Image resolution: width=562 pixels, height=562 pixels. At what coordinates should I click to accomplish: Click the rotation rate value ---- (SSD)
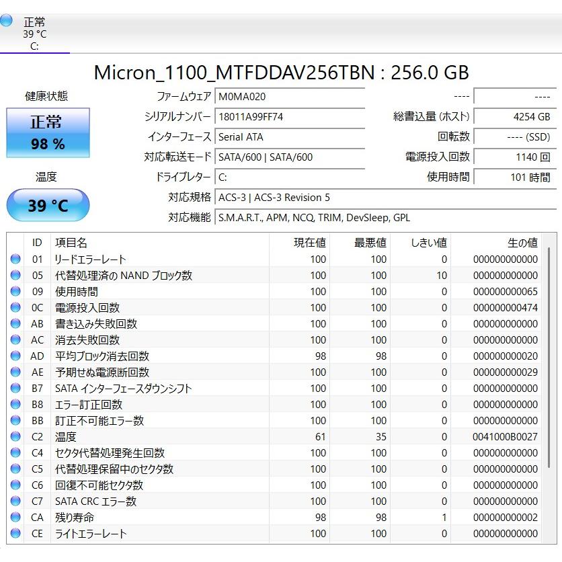click(x=515, y=137)
